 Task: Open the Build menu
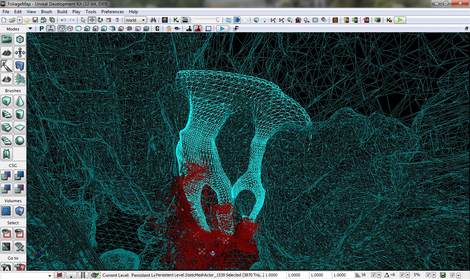(x=62, y=12)
